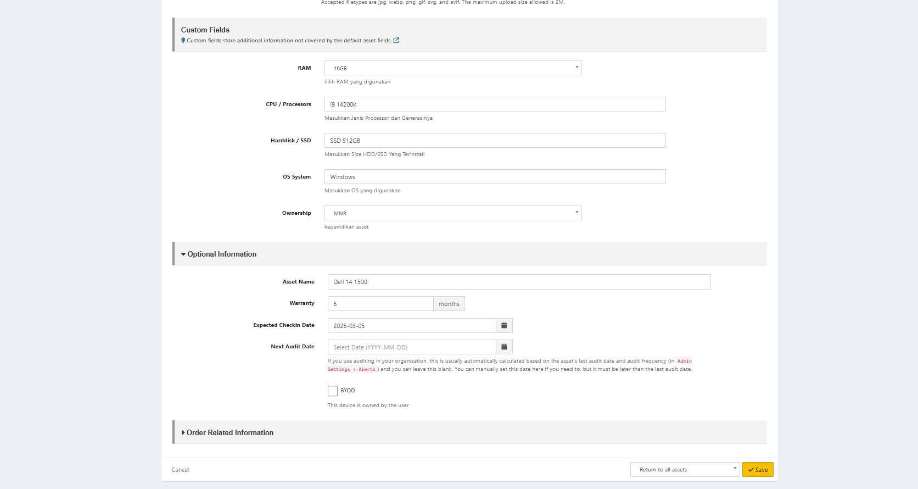
Task: Click the Cancel link
Action: 180,470
